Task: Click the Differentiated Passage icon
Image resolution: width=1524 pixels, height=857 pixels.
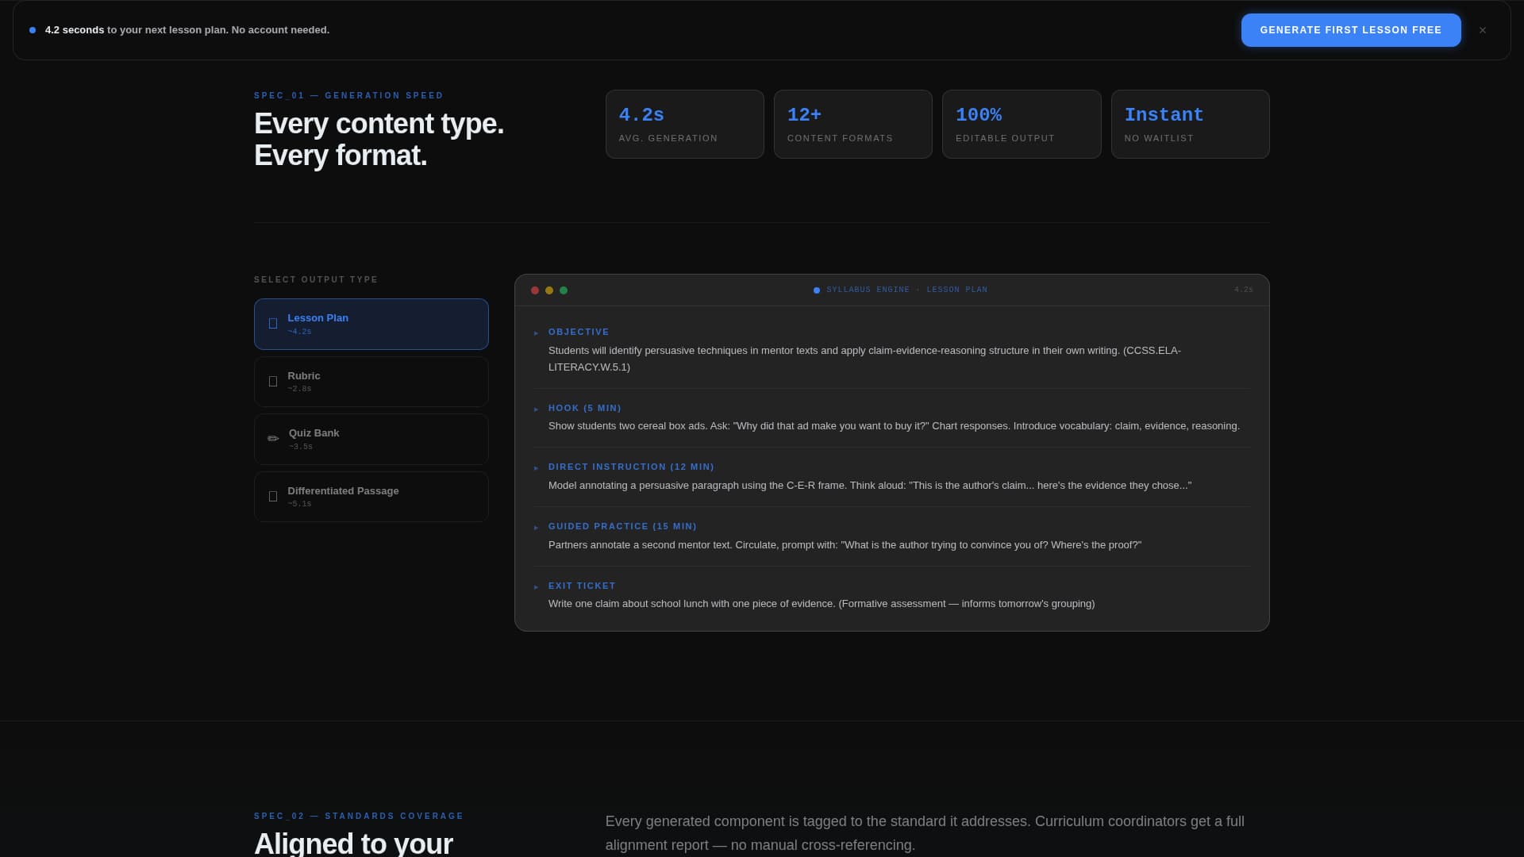Action: [x=273, y=497]
